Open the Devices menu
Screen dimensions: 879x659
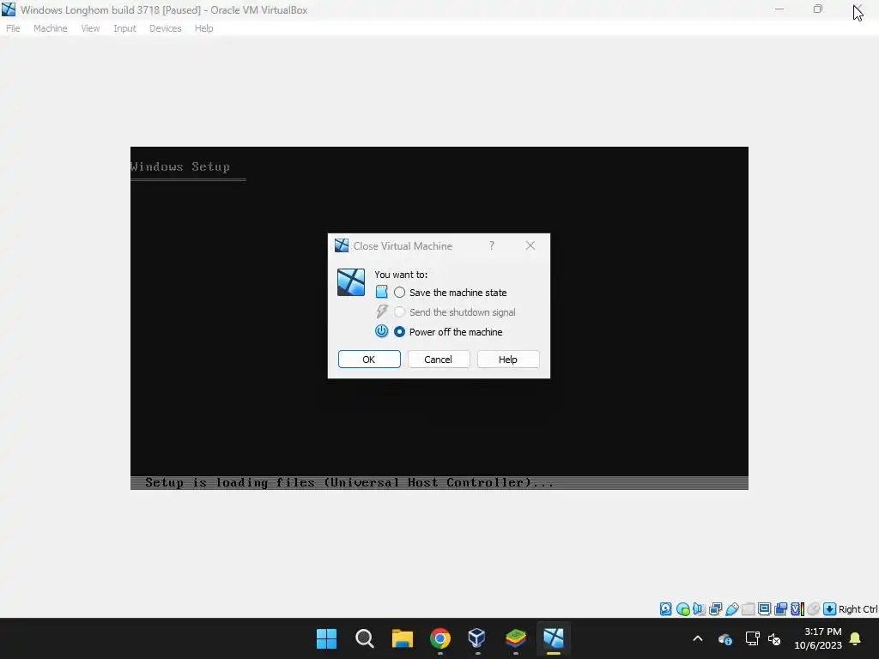pyautogui.click(x=166, y=28)
